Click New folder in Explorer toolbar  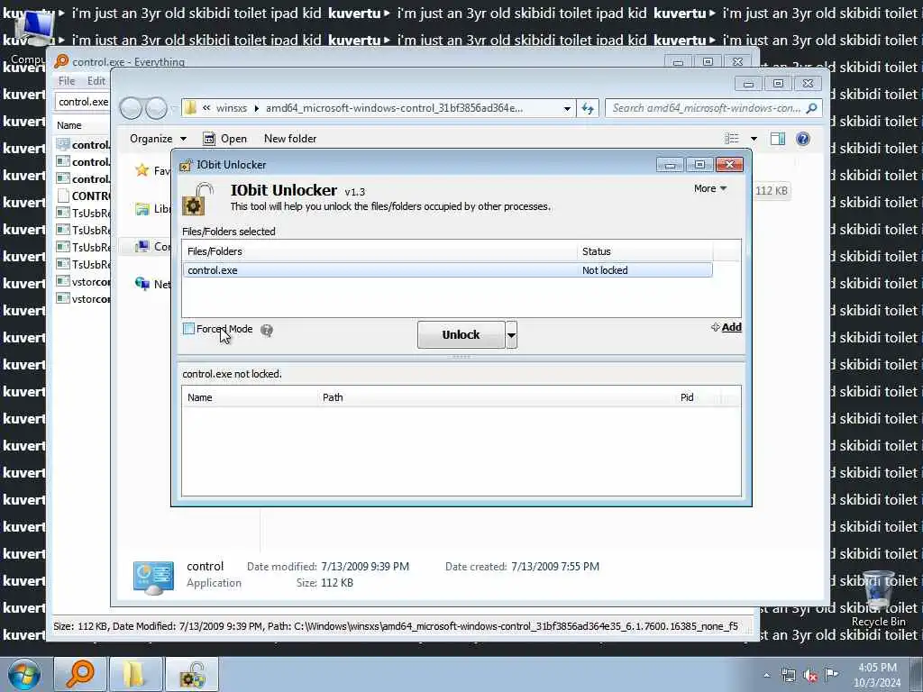[x=290, y=138]
